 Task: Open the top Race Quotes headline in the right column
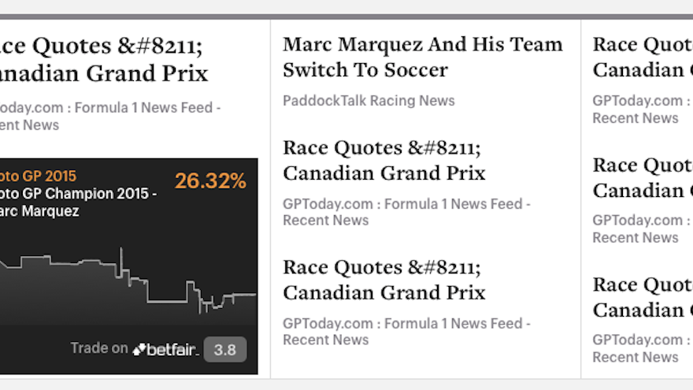642,57
